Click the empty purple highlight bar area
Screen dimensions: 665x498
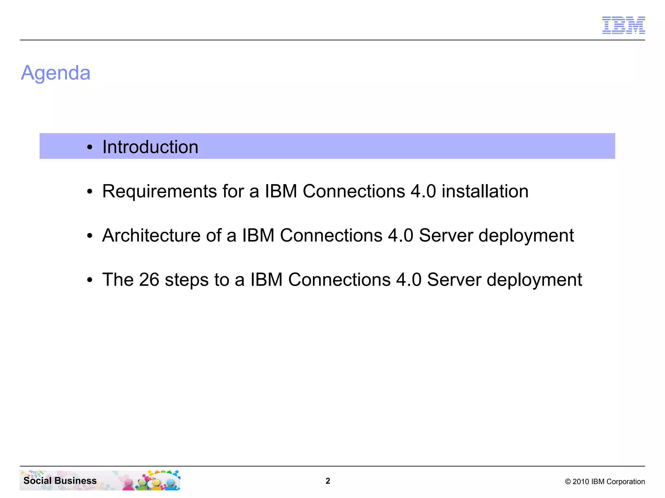click(406, 146)
